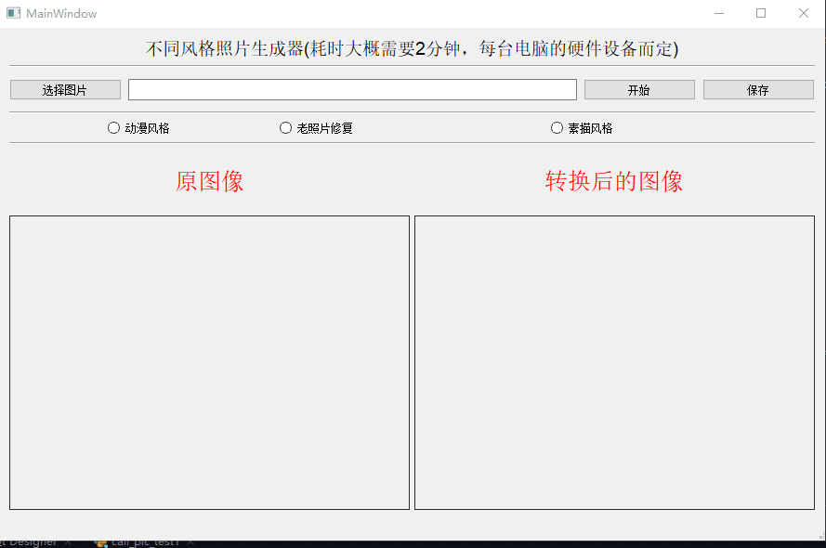This screenshot has width=826, height=548.
Task: Click the MainWindow icon in title bar
Action: coord(12,13)
